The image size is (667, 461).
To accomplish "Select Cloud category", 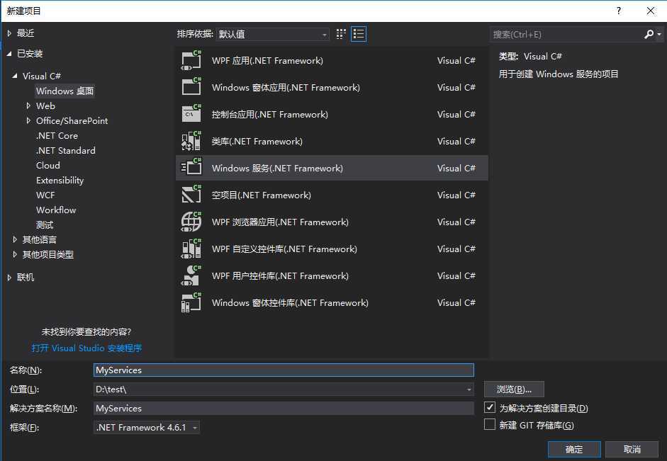I will click(48, 165).
